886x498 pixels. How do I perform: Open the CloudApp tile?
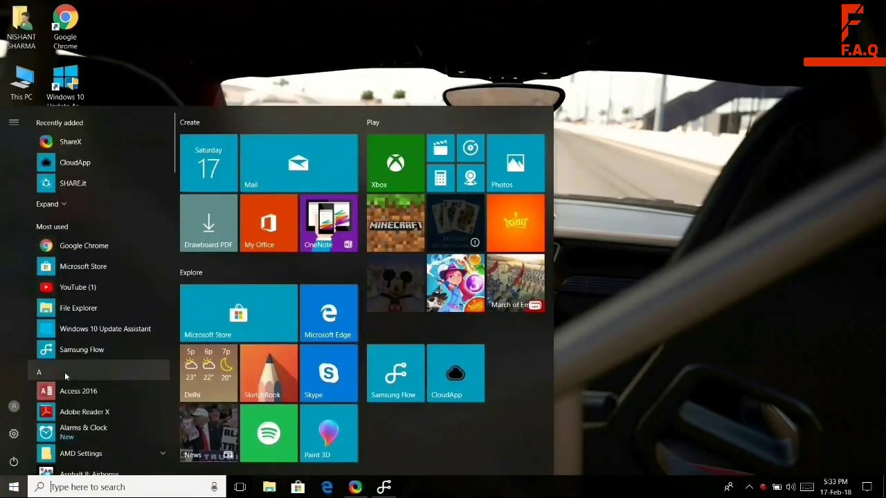coord(455,373)
